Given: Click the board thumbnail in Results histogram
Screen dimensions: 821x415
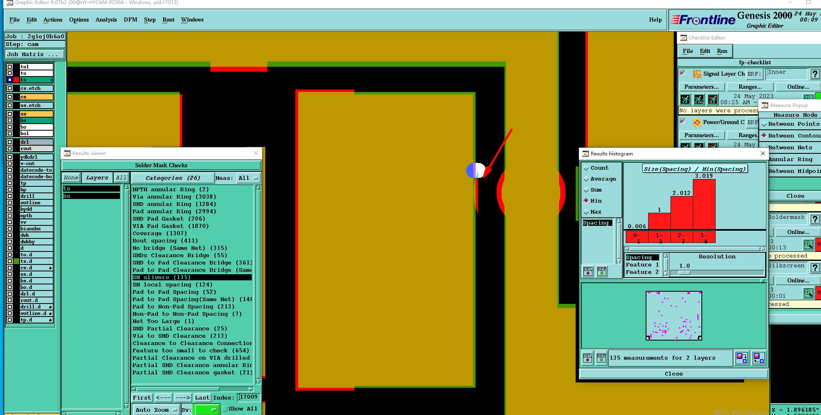Looking at the screenshot, I should tap(674, 316).
